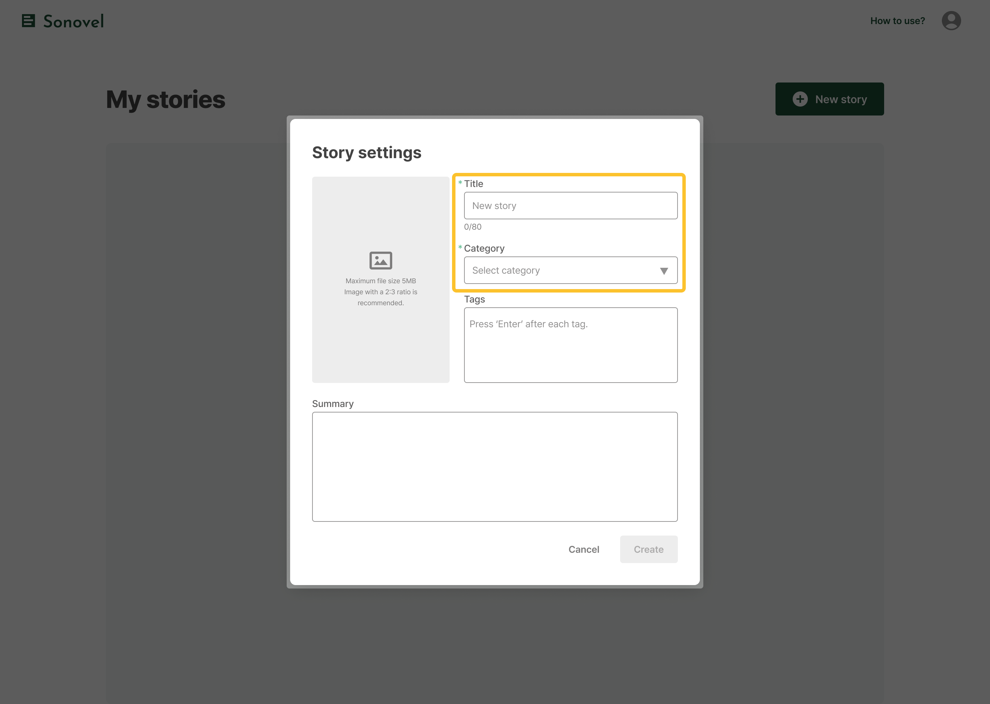
Task: Click the Story settings heading
Action: point(366,153)
